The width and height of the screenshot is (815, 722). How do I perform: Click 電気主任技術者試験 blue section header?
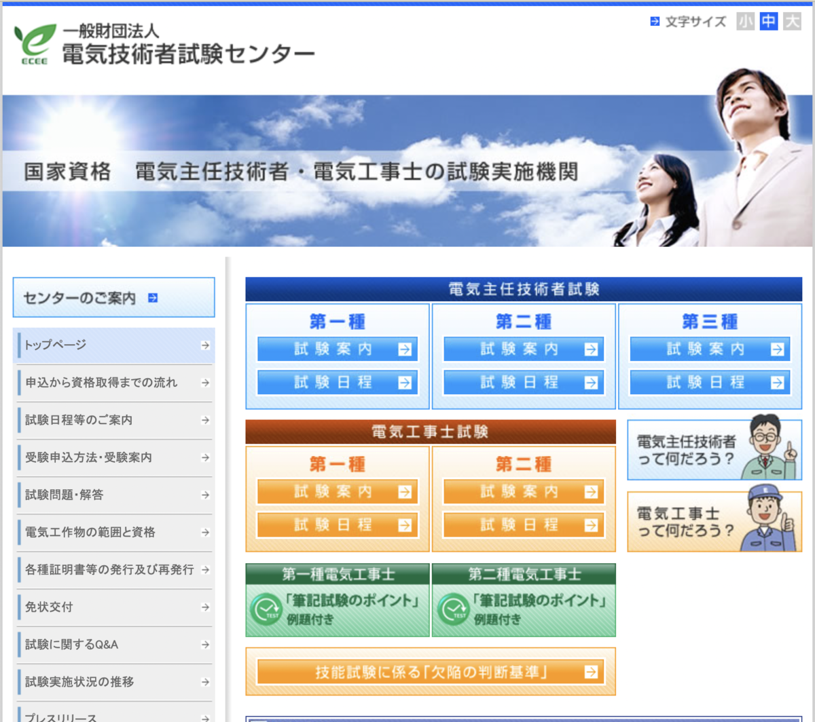524,289
